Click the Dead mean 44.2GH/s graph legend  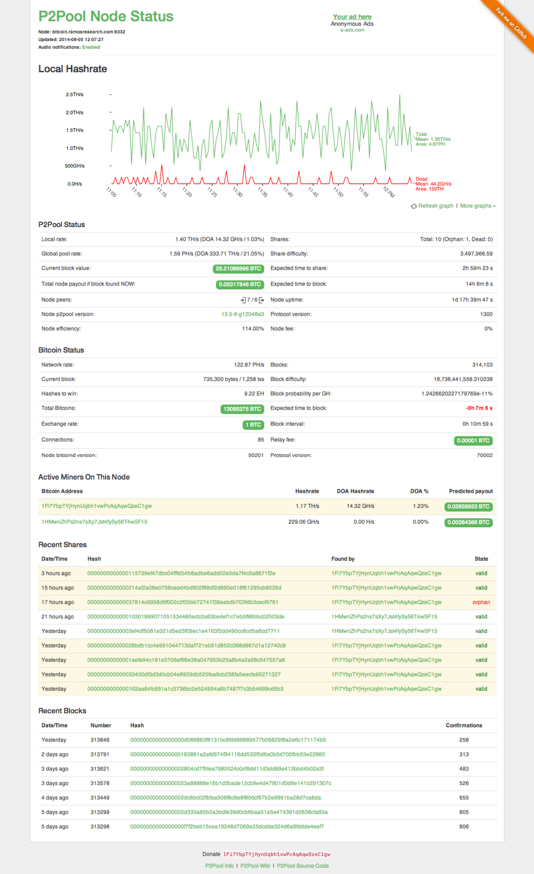[433, 184]
